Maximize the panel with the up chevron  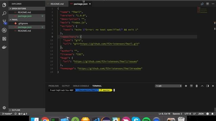[202, 86]
